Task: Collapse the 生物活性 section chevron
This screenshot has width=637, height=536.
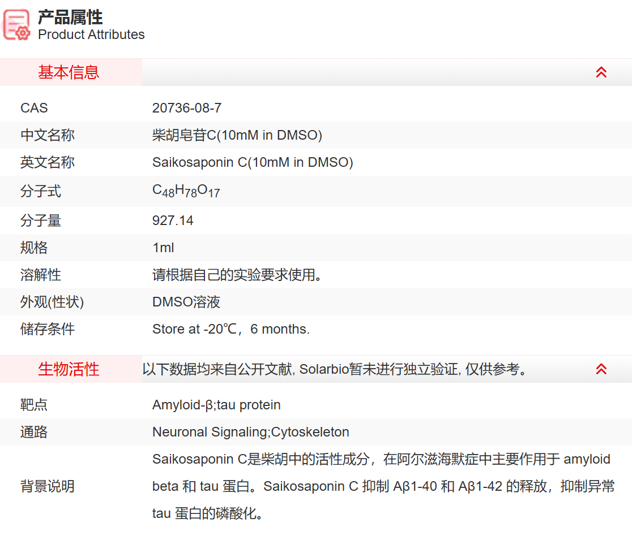Action: (601, 368)
